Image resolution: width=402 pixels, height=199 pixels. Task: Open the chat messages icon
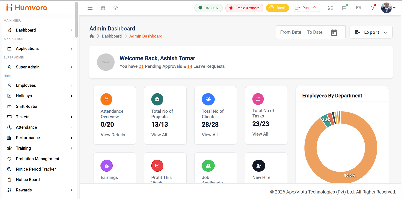pos(344,8)
